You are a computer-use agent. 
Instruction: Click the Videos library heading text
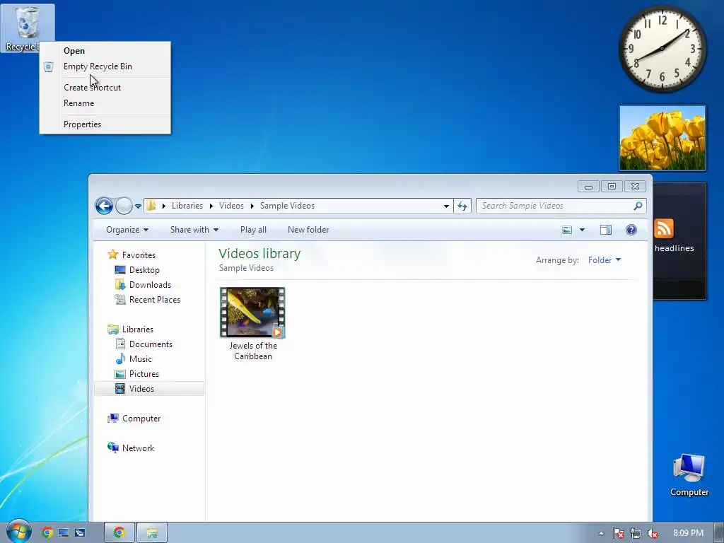click(259, 254)
